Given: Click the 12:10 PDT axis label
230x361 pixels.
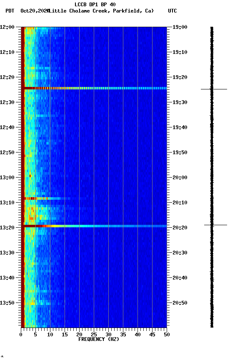Looking at the screenshot, I should coord(7,52).
